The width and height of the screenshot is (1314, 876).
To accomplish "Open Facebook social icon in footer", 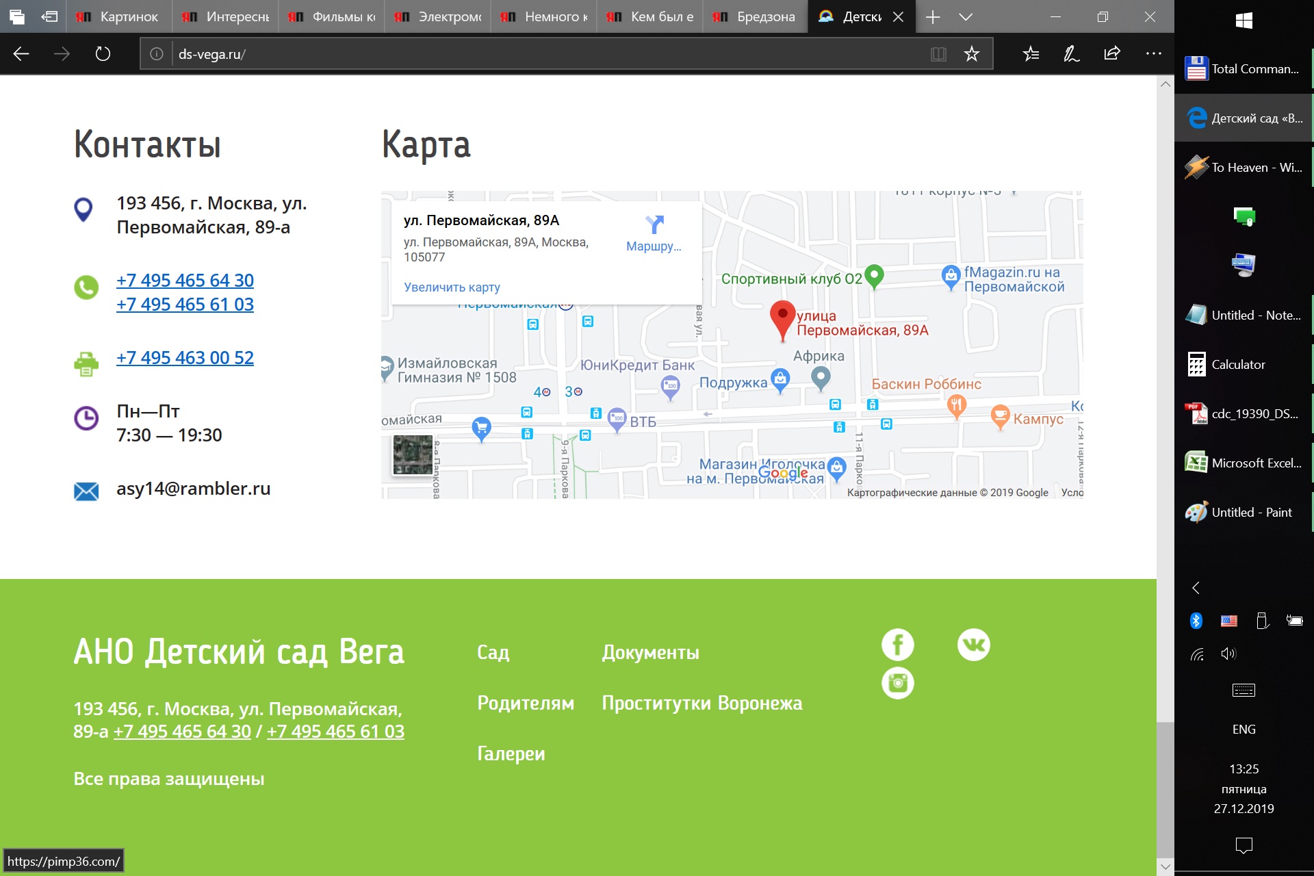I will point(897,645).
